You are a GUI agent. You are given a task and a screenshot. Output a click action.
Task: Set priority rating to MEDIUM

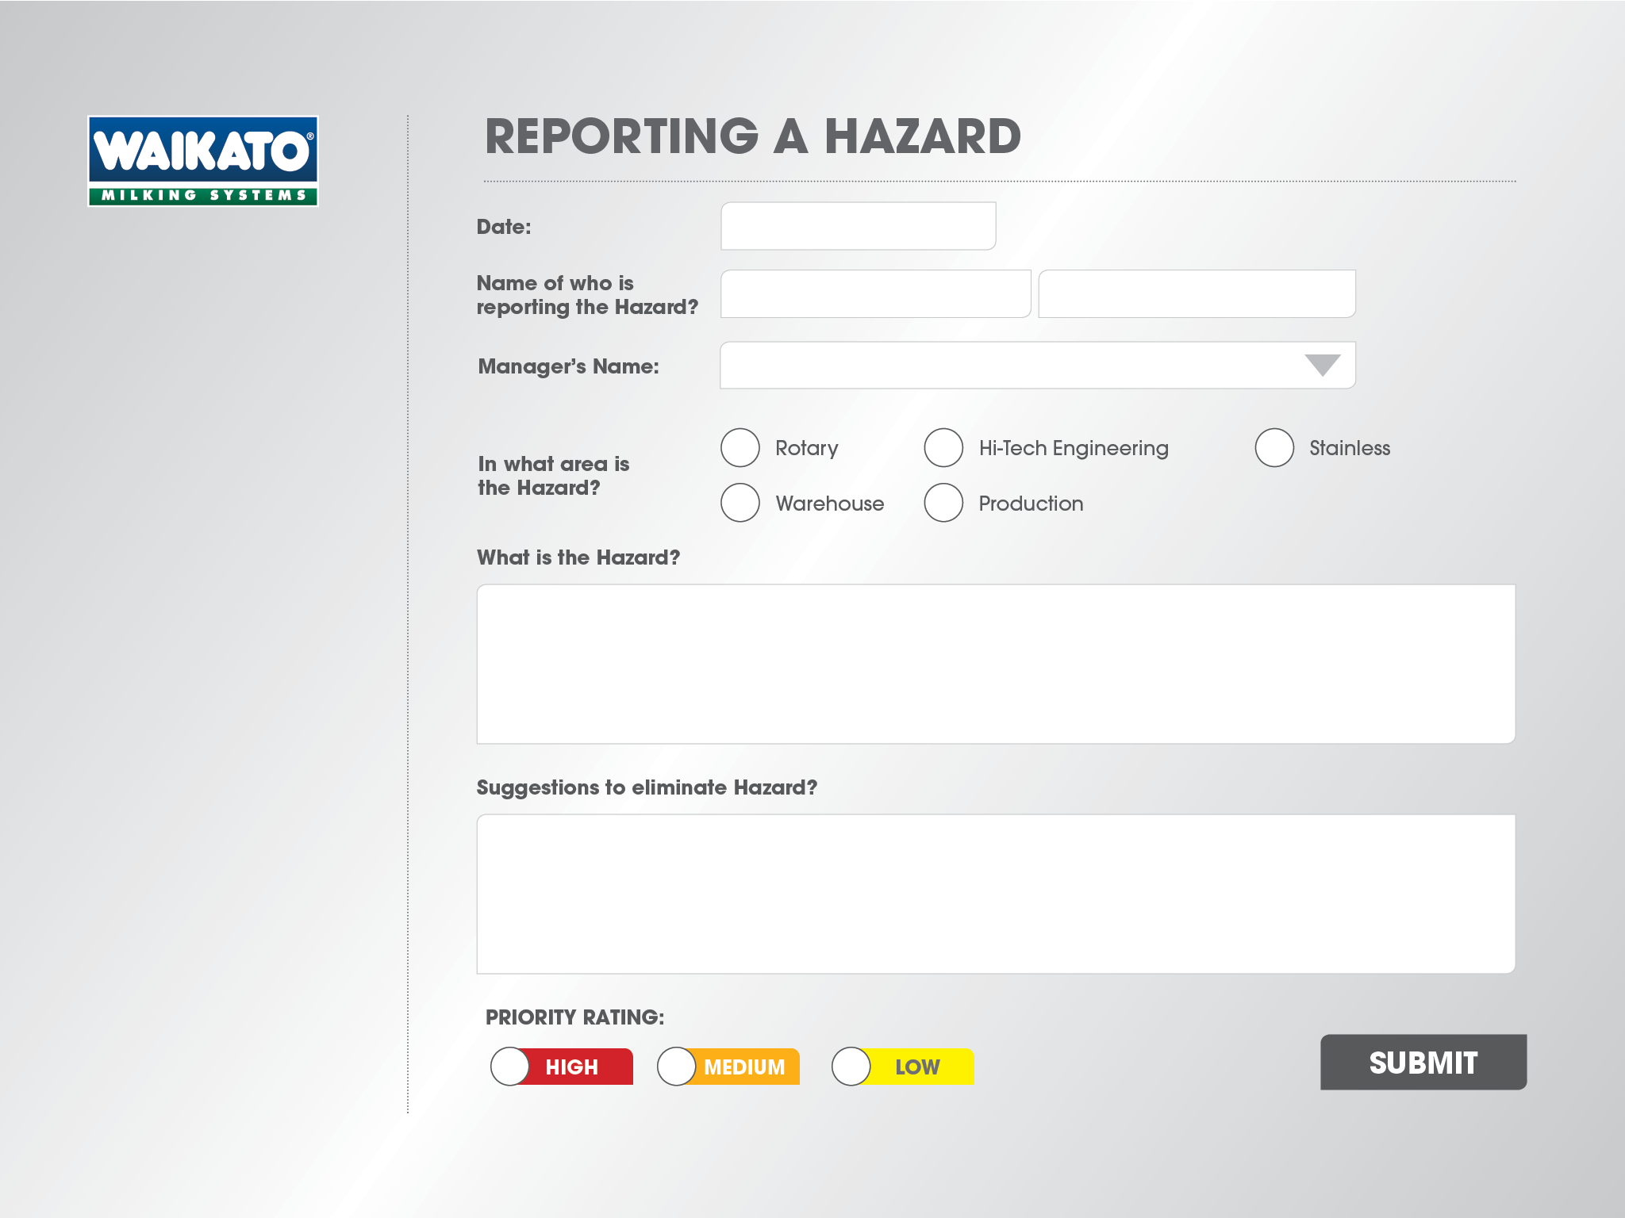[x=677, y=1067]
